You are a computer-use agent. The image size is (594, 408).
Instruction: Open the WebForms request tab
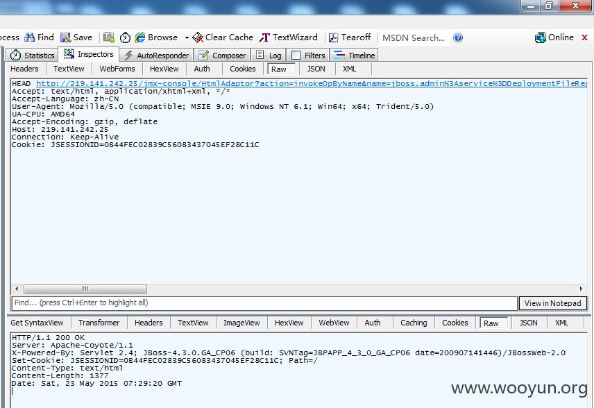(x=117, y=69)
